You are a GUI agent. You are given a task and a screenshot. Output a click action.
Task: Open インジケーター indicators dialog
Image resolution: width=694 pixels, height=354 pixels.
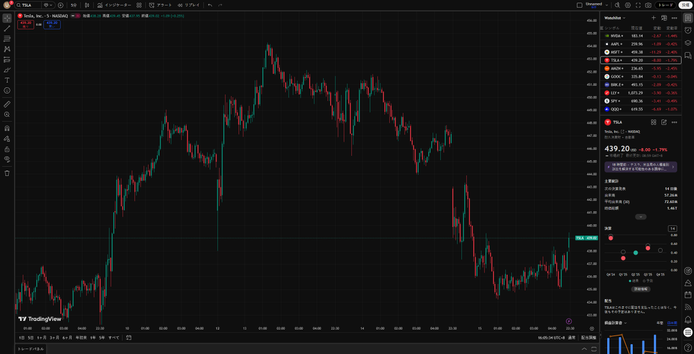[115, 5]
